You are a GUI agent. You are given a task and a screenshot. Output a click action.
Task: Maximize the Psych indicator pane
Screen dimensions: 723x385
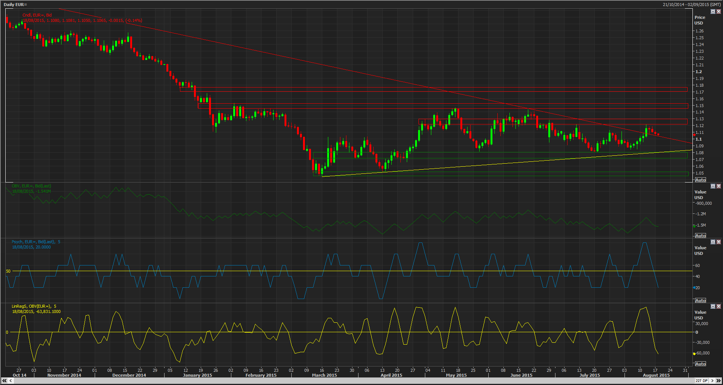point(713,242)
